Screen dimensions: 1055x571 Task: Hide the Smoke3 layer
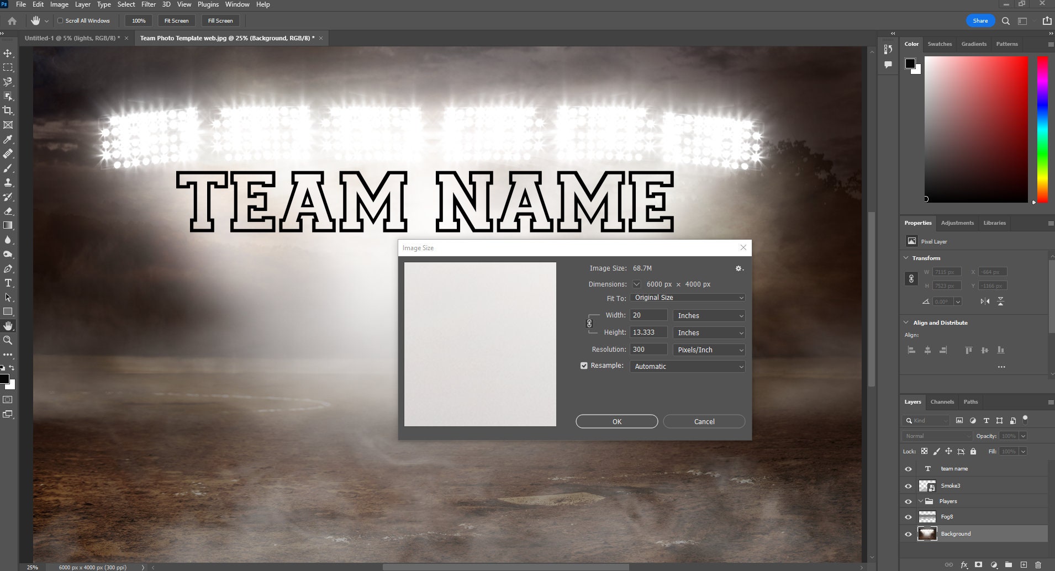click(909, 485)
